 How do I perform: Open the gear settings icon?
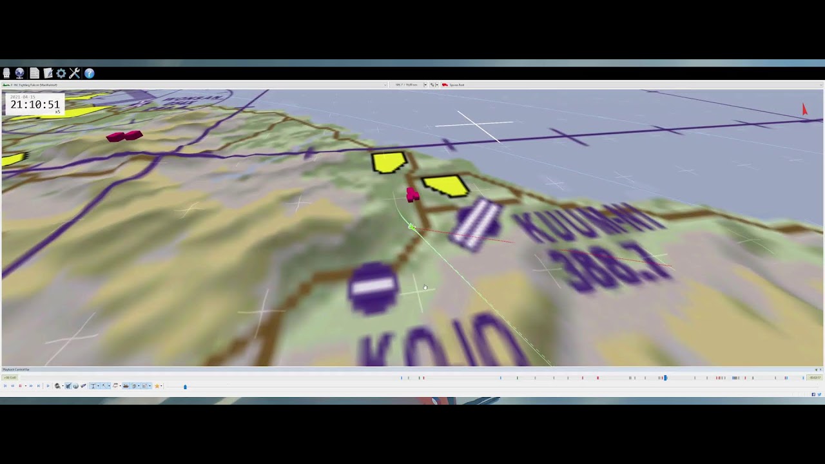coord(61,73)
